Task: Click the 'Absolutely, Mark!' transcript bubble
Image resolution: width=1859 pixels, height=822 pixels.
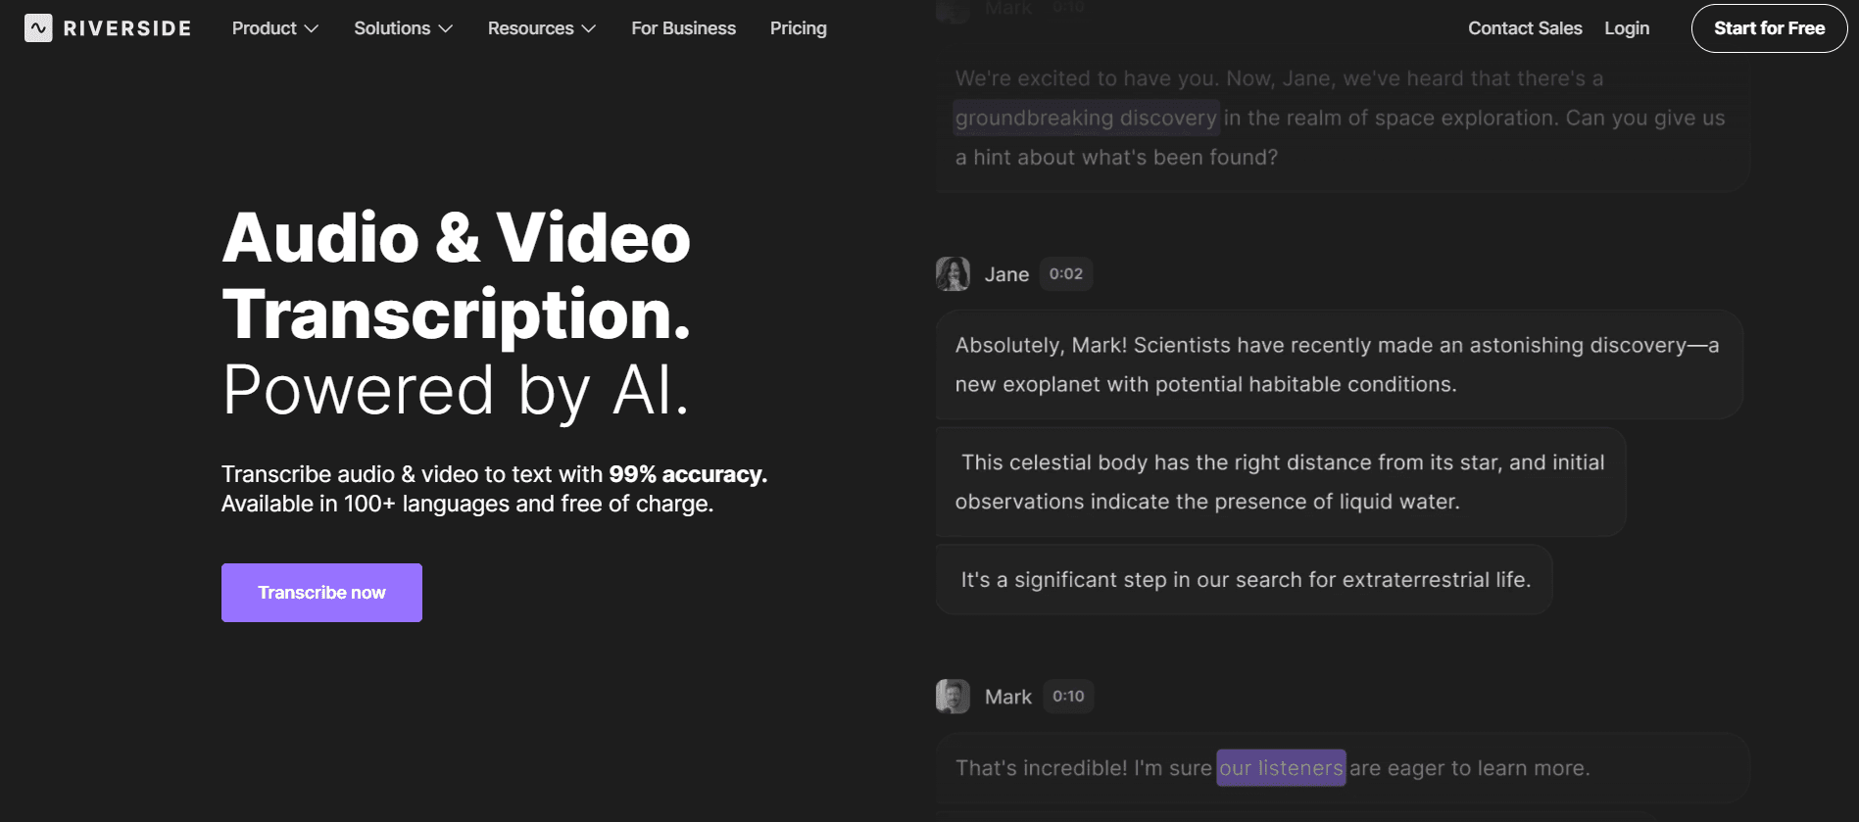Action: click(1338, 364)
